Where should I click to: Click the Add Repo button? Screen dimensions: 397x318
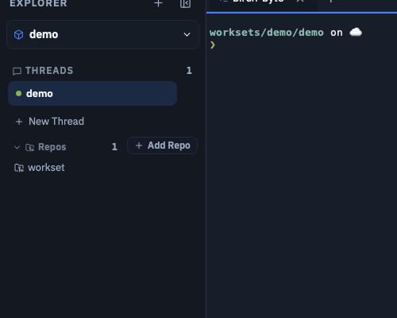(162, 145)
